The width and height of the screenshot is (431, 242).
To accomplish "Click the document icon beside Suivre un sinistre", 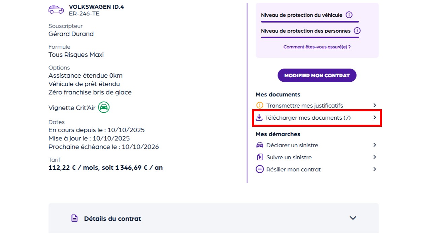I will 260,157.
